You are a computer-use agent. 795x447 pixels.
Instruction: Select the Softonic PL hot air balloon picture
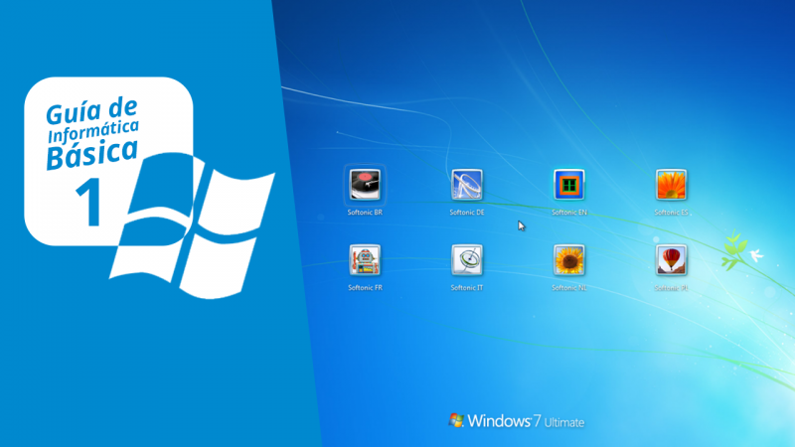click(672, 260)
